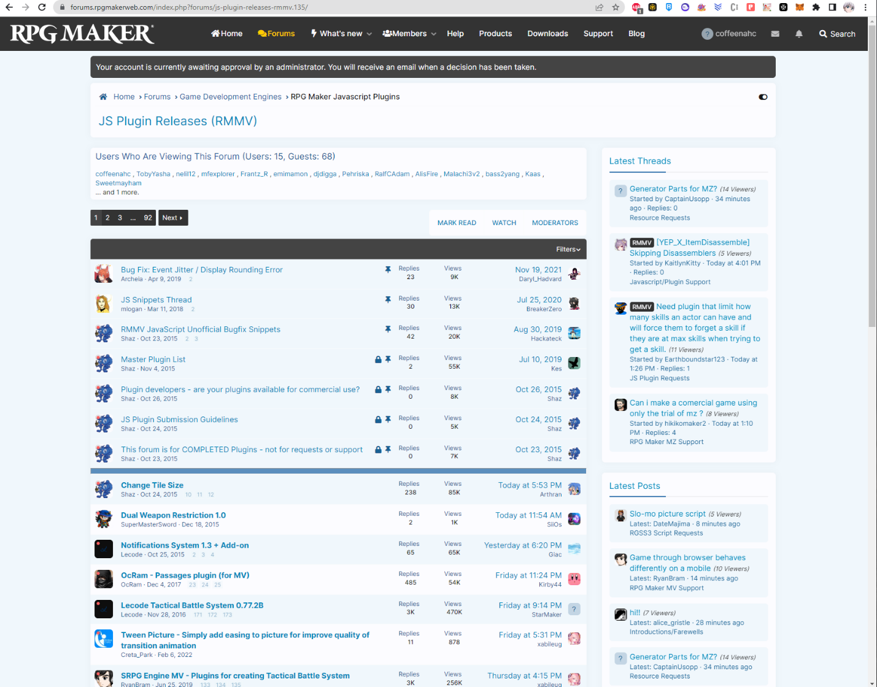Open the Help nav item
The image size is (877, 687).
click(x=455, y=34)
